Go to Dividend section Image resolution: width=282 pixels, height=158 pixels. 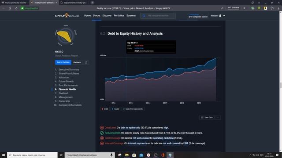click(63, 93)
